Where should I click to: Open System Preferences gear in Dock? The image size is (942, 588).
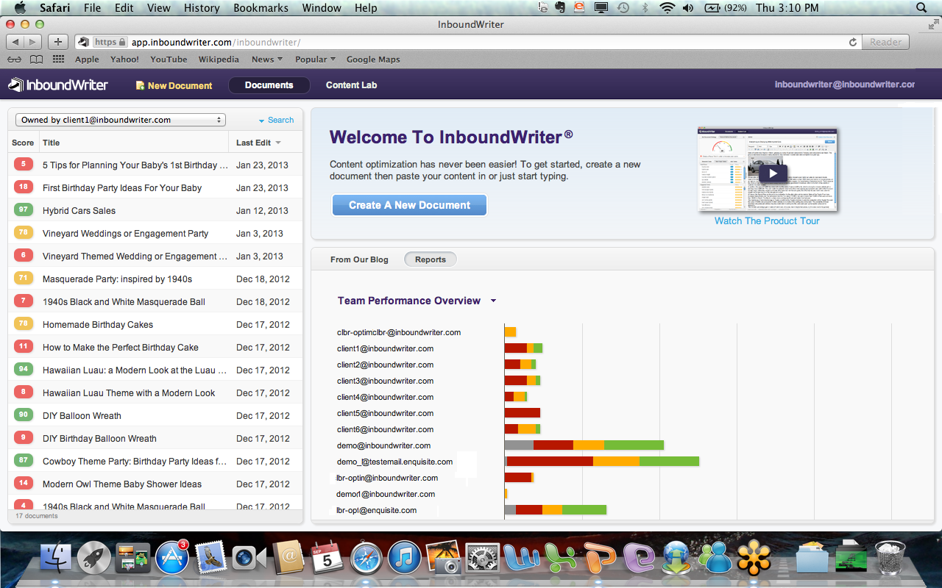pyautogui.click(x=482, y=558)
